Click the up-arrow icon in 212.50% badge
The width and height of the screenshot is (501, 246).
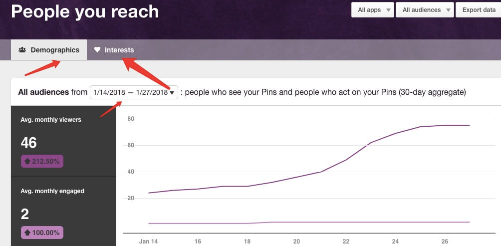[27, 161]
